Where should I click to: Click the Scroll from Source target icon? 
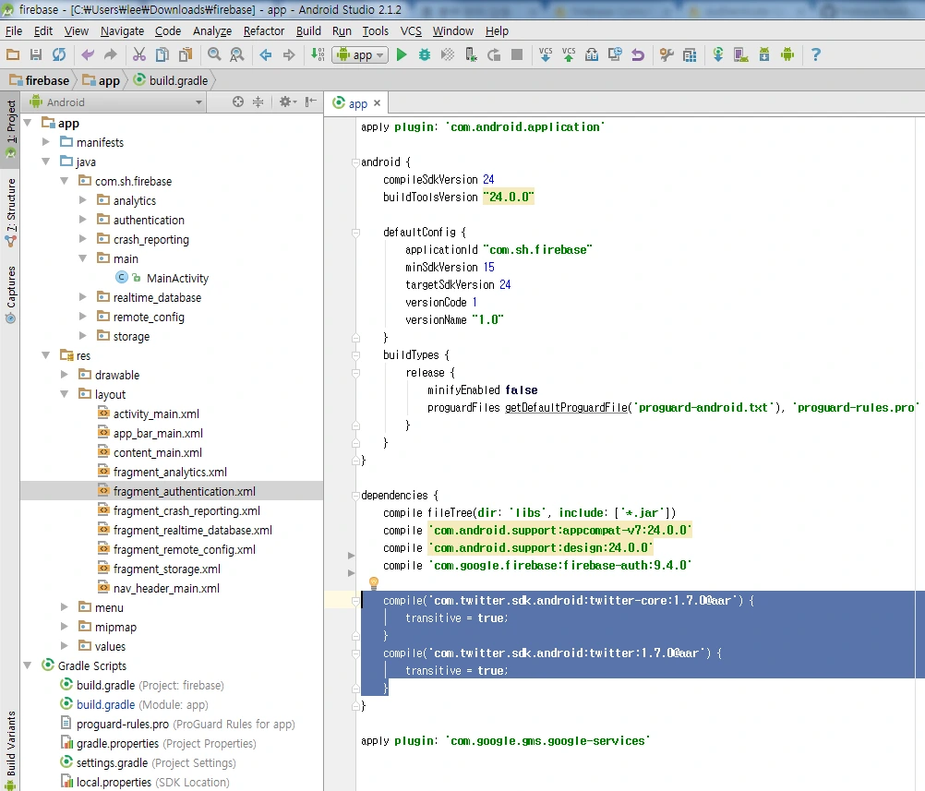tap(238, 102)
